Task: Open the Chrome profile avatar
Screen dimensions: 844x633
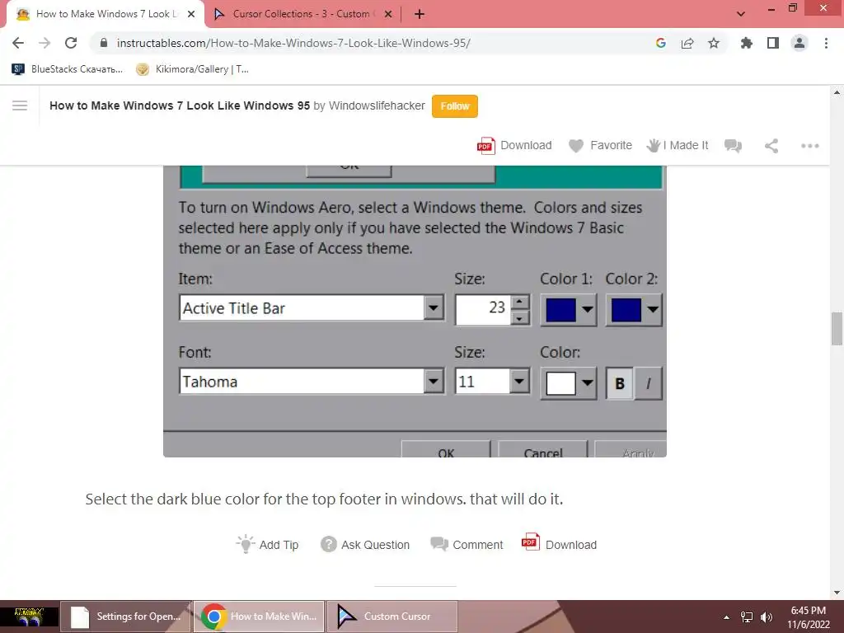Action: (x=799, y=43)
